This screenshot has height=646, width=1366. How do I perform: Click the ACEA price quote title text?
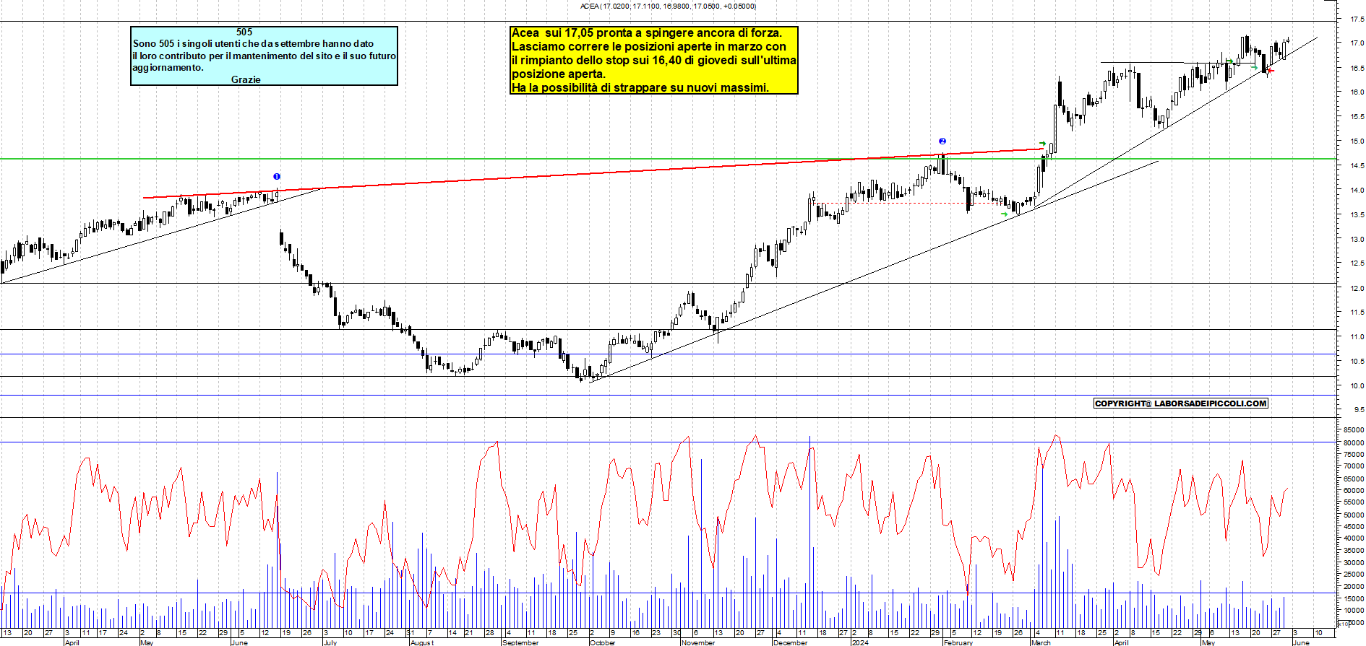tap(668, 6)
